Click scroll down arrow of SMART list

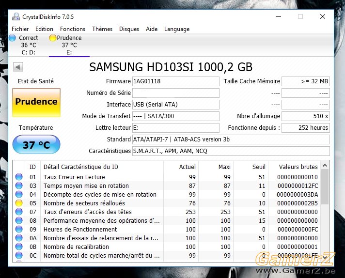tap(325, 257)
